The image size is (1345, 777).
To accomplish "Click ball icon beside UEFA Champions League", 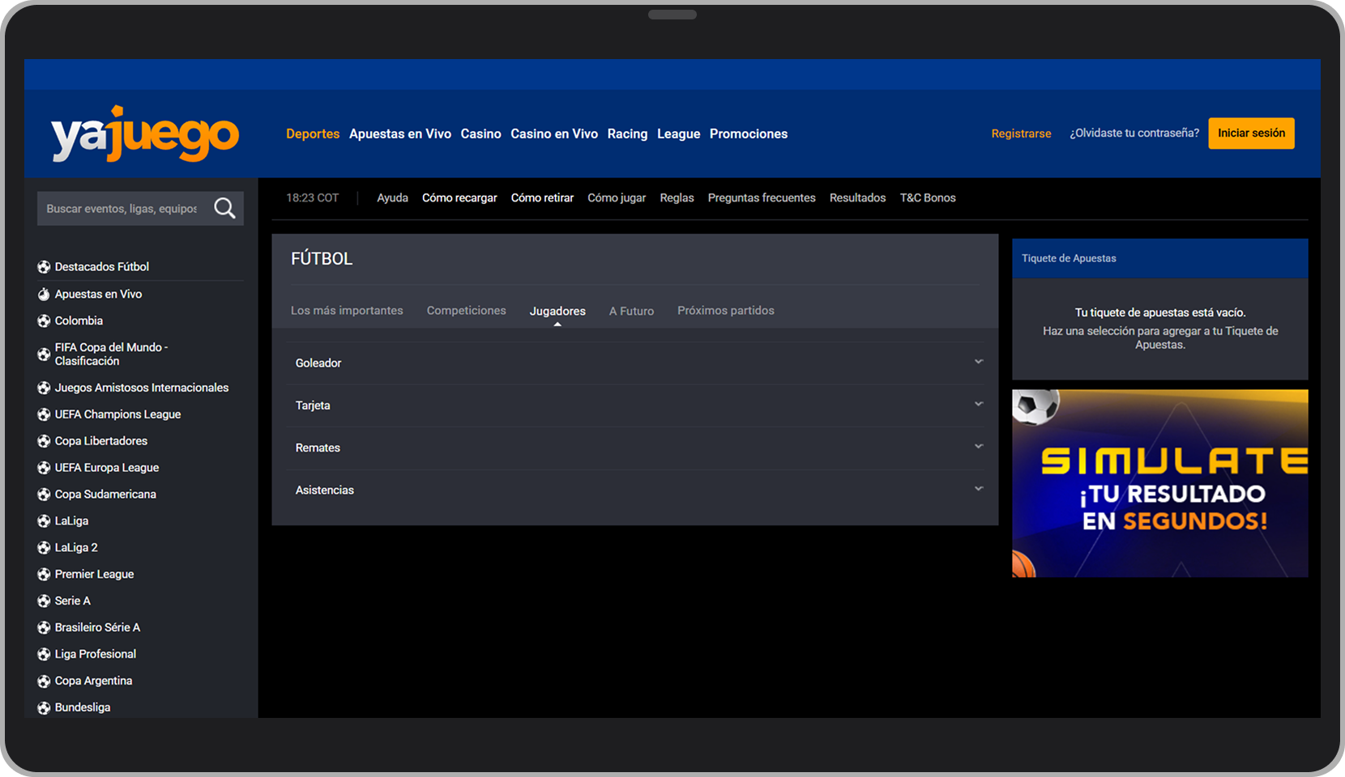I will [x=44, y=415].
